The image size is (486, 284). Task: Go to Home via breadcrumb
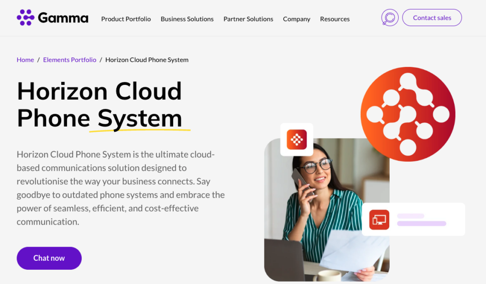[25, 60]
